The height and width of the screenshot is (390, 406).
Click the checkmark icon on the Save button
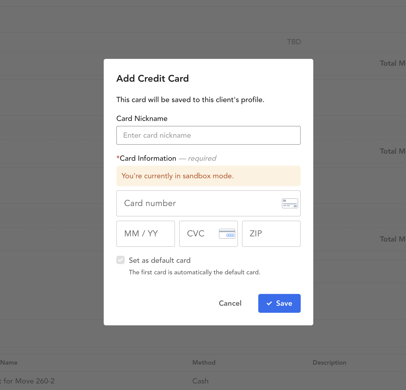tap(269, 303)
